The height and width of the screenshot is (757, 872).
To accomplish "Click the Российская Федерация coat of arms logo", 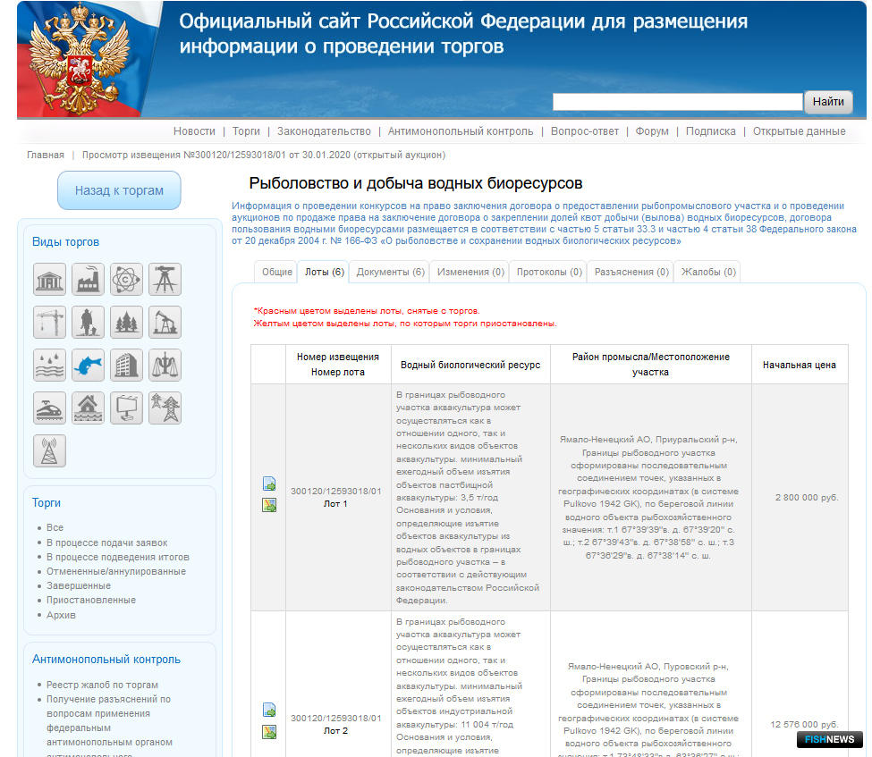I will click(x=79, y=58).
